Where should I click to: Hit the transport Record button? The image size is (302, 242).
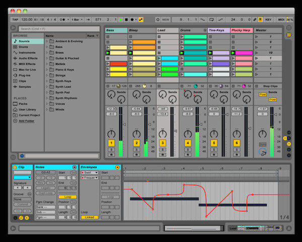coord(132,20)
